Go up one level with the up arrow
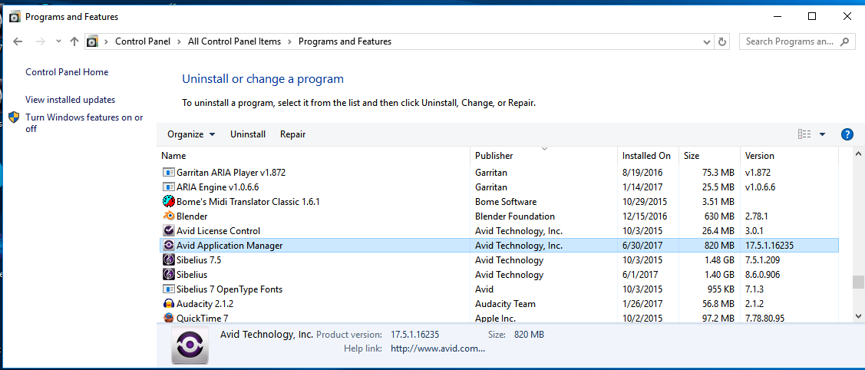This screenshot has height=370, width=865. click(x=74, y=41)
